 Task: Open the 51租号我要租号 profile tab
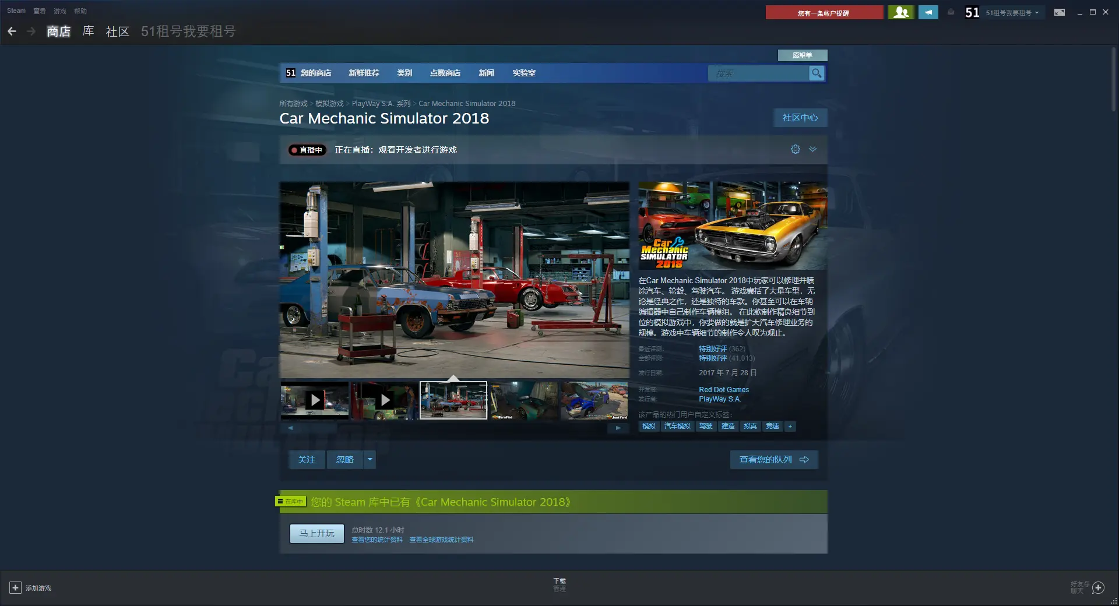(188, 31)
